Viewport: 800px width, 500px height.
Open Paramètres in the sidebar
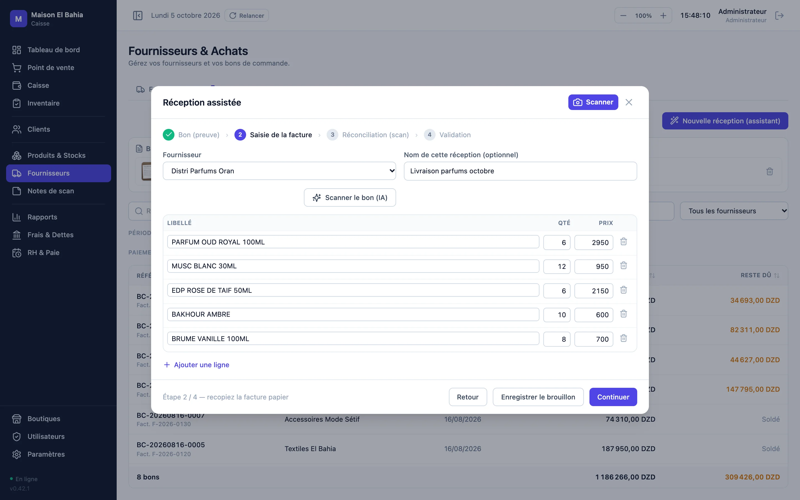[59, 454]
